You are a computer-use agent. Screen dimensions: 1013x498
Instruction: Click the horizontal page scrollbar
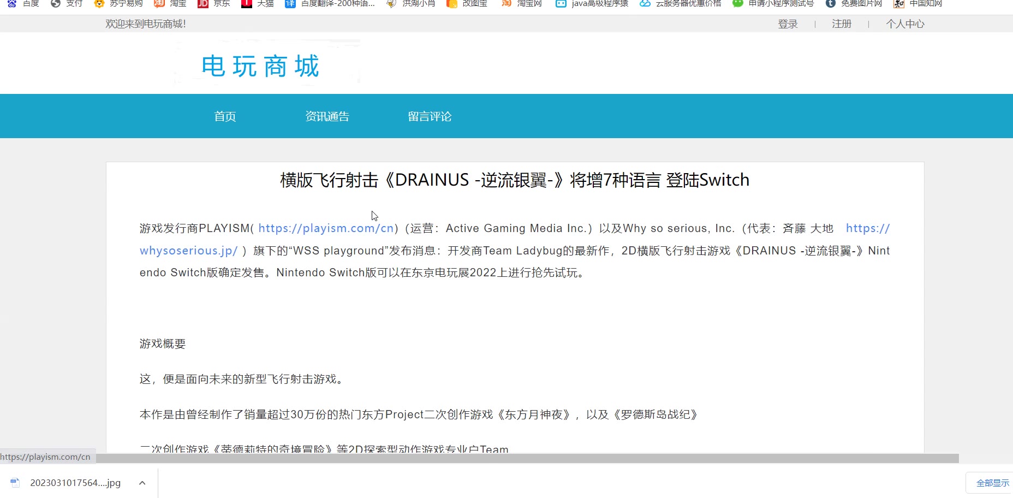[527, 459]
